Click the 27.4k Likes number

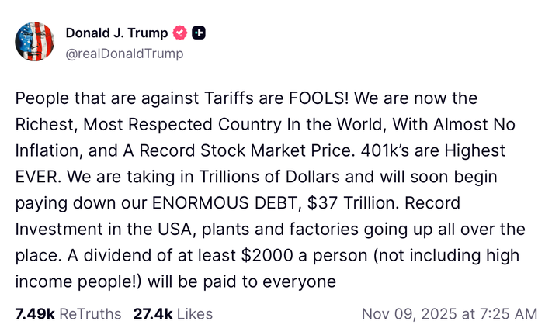pos(153,314)
